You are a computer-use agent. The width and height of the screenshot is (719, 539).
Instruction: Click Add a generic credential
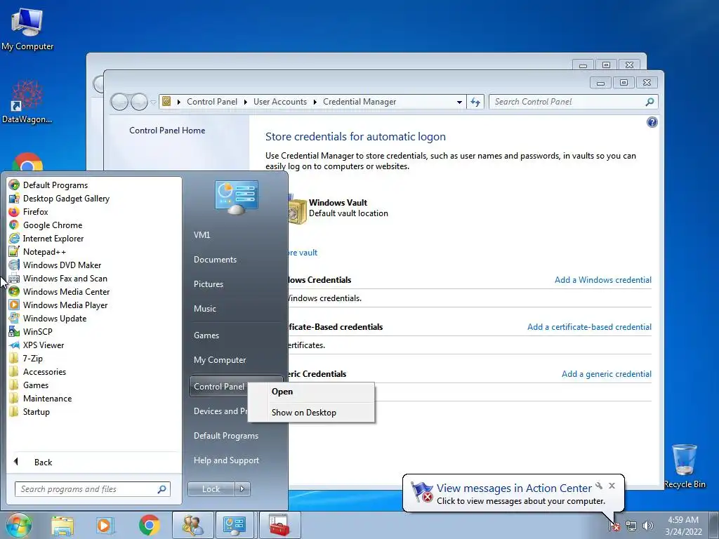(x=606, y=374)
